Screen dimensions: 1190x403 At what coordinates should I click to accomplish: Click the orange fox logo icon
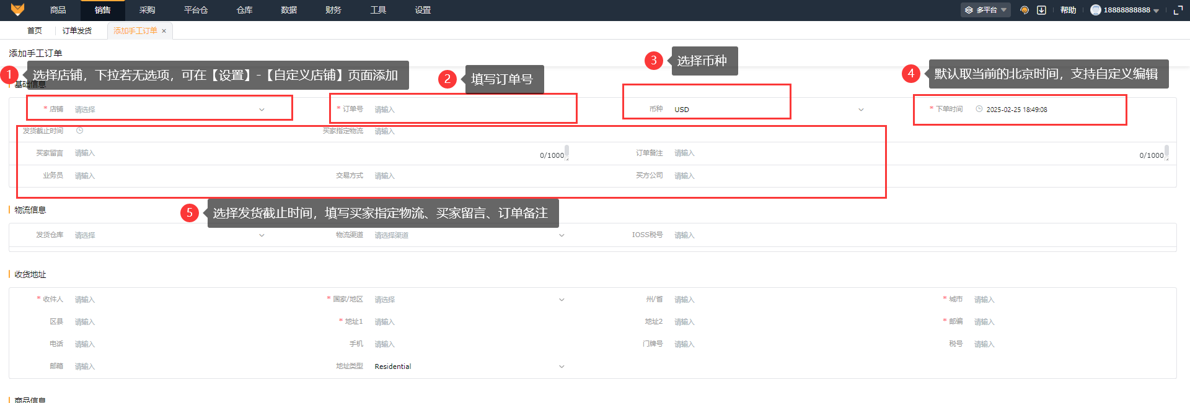pyautogui.click(x=17, y=9)
